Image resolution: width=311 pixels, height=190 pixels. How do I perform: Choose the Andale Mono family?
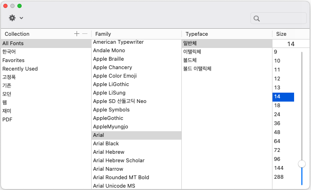tap(136, 50)
